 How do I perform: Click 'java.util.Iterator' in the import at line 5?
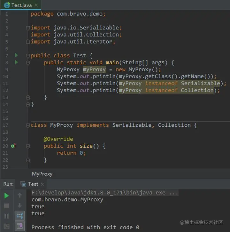coord(83,42)
